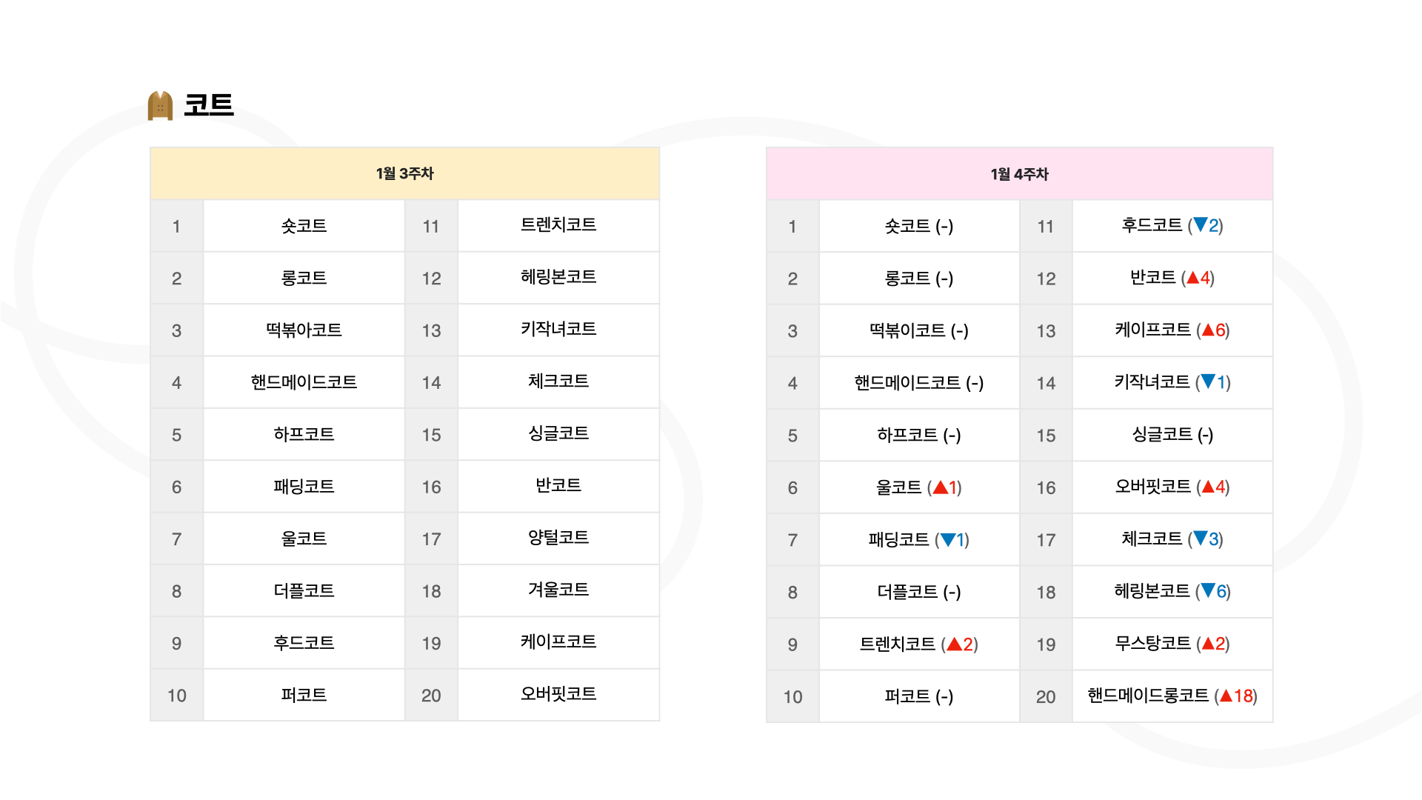
Task: Select the 핸드메이드코트 cell in 3주차 table
Action: click(x=304, y=382)
